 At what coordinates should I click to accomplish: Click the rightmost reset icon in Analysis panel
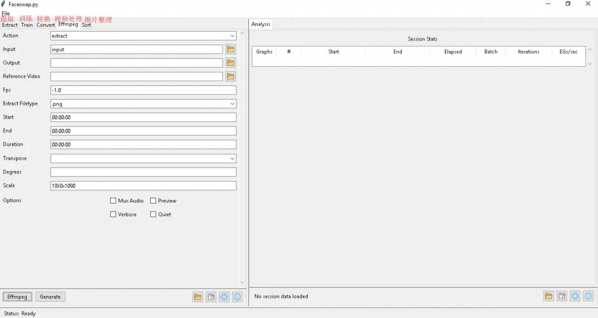[588, 296]
